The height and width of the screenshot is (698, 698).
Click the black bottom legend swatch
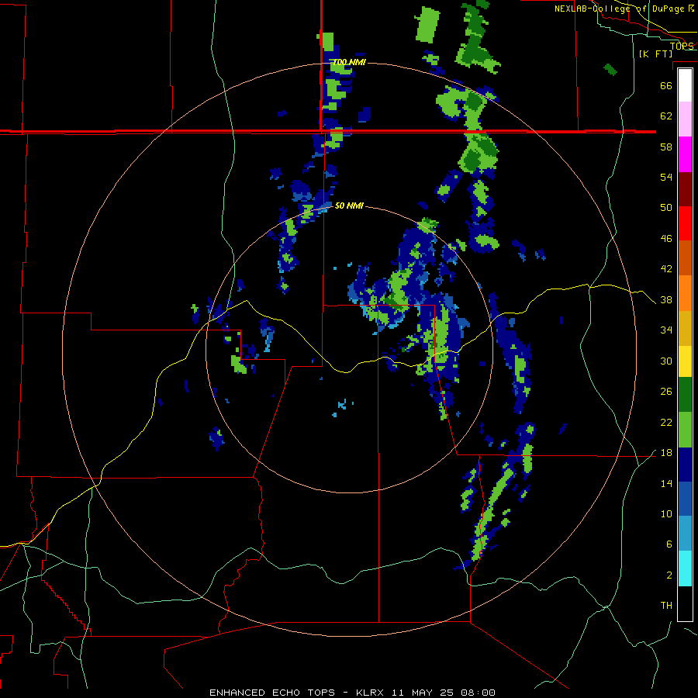[685, 603]
